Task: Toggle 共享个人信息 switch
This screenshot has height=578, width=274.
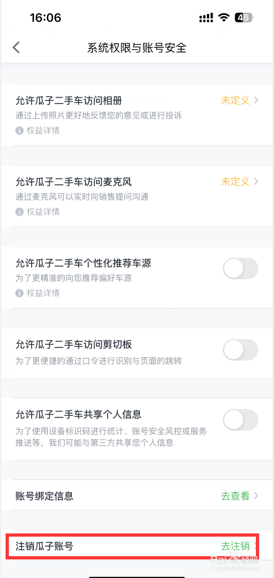Action: (x=241, y=420)
